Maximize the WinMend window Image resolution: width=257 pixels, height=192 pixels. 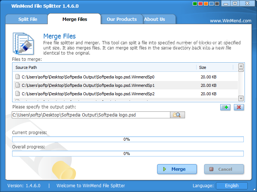pyautogui.click(x=235, y=3)
